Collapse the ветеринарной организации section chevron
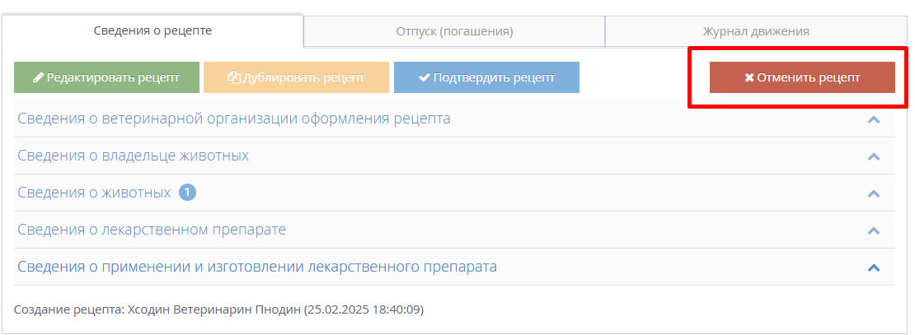Screen dimensions: 915x335 tap(874, 119)
